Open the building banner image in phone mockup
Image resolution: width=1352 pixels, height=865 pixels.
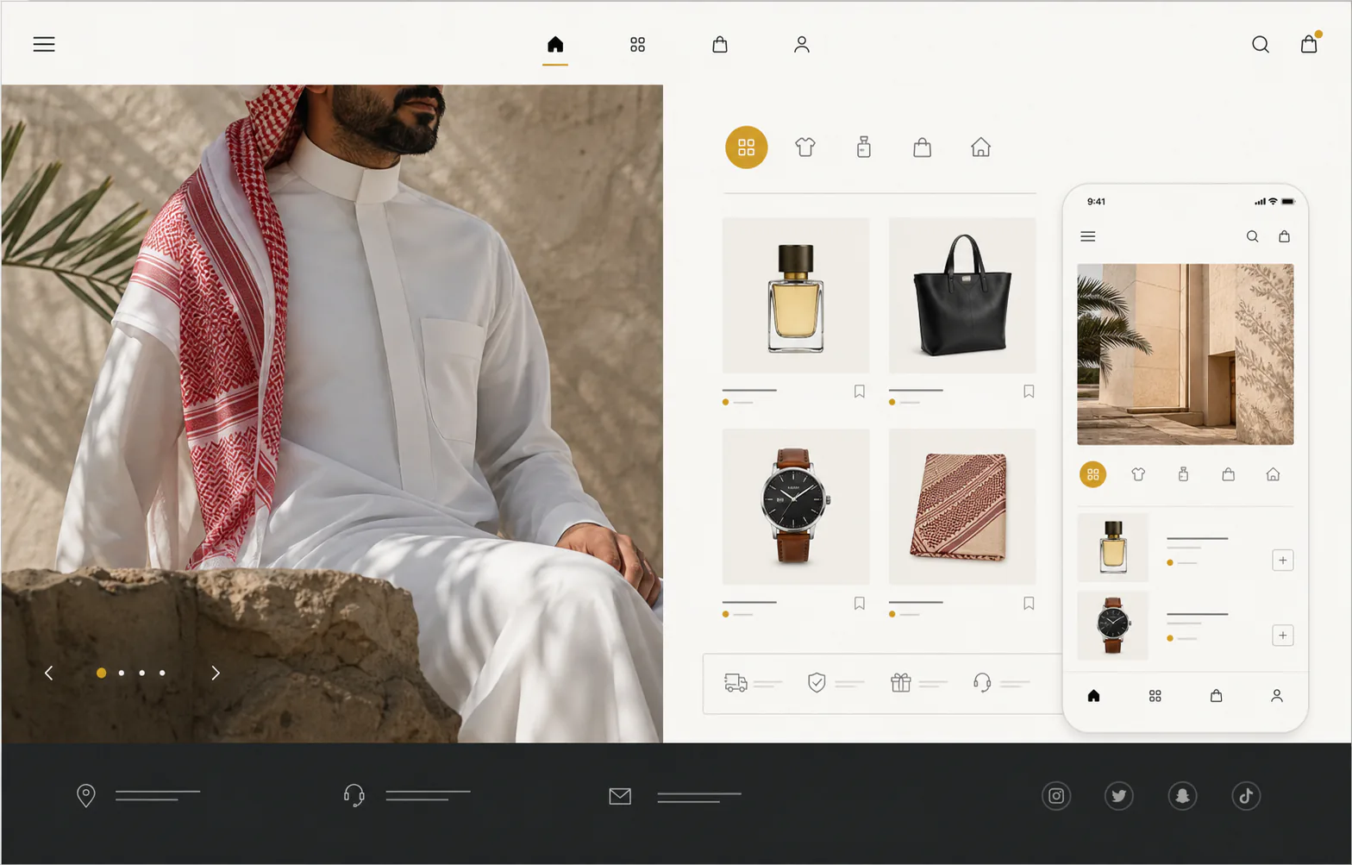coord(1186,354)
